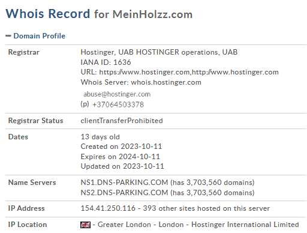Click the IANA ID: 1636 line

pyautogui.click(x=106, y=62)
